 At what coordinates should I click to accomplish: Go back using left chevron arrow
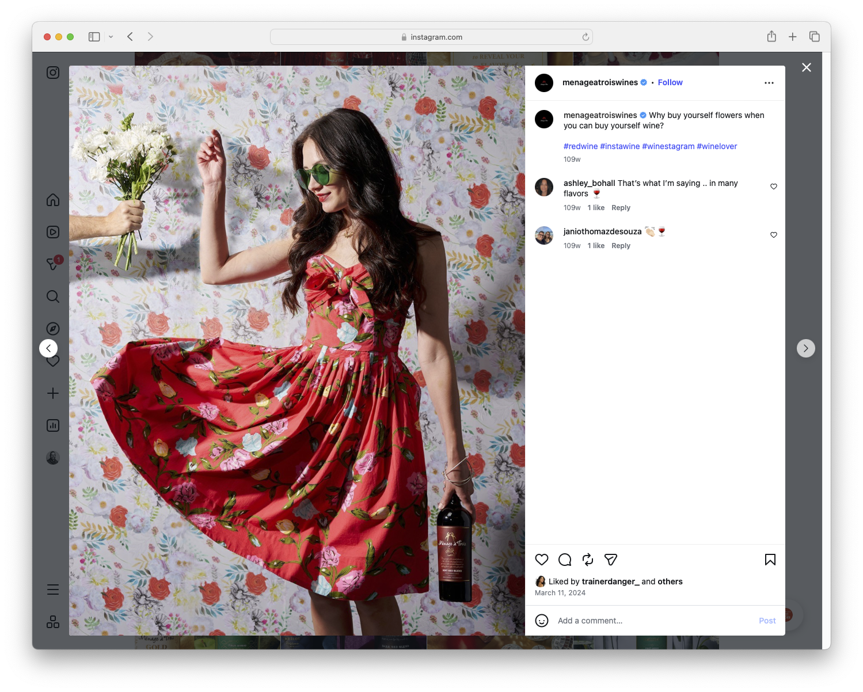click(48, 348)
